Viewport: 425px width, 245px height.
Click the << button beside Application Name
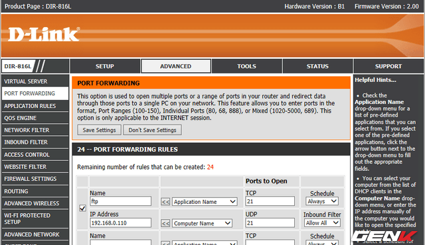point(165,202)
